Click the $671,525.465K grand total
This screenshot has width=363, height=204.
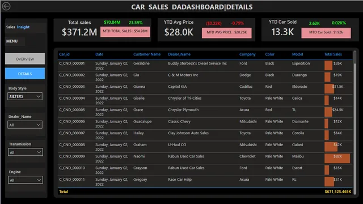[x=338, y=192]
